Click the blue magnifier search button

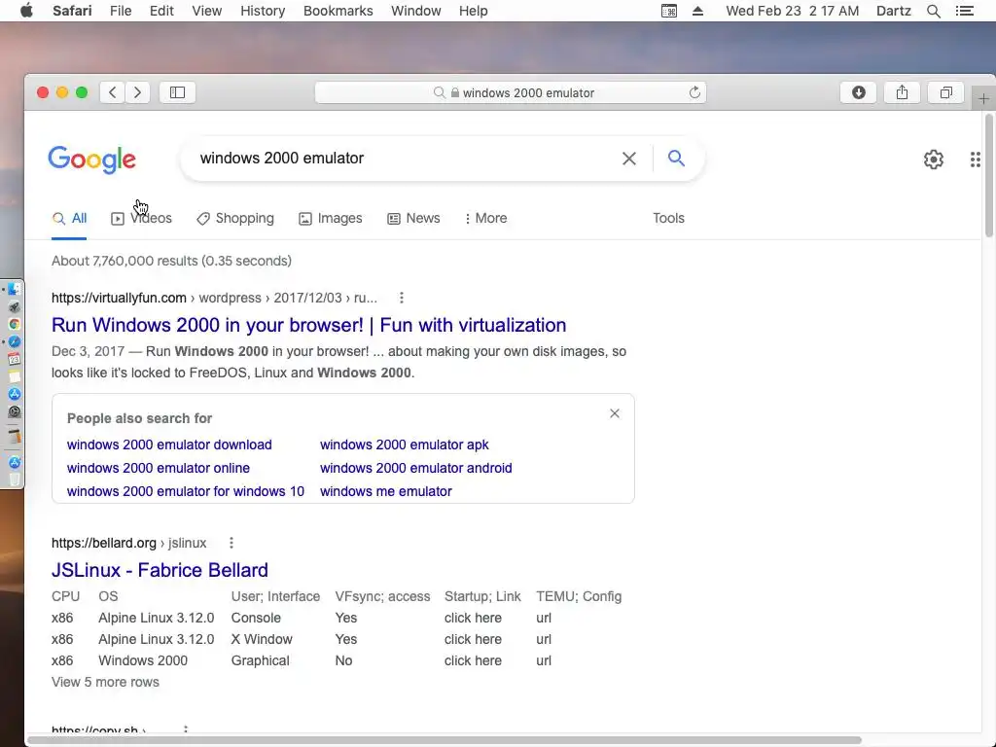[x=676, y=159]
